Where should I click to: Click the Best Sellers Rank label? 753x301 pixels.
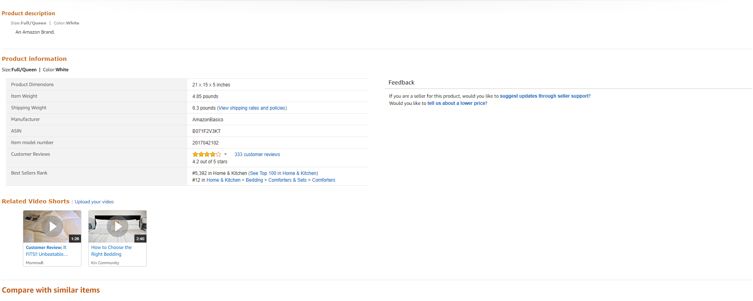pos(29,173)
